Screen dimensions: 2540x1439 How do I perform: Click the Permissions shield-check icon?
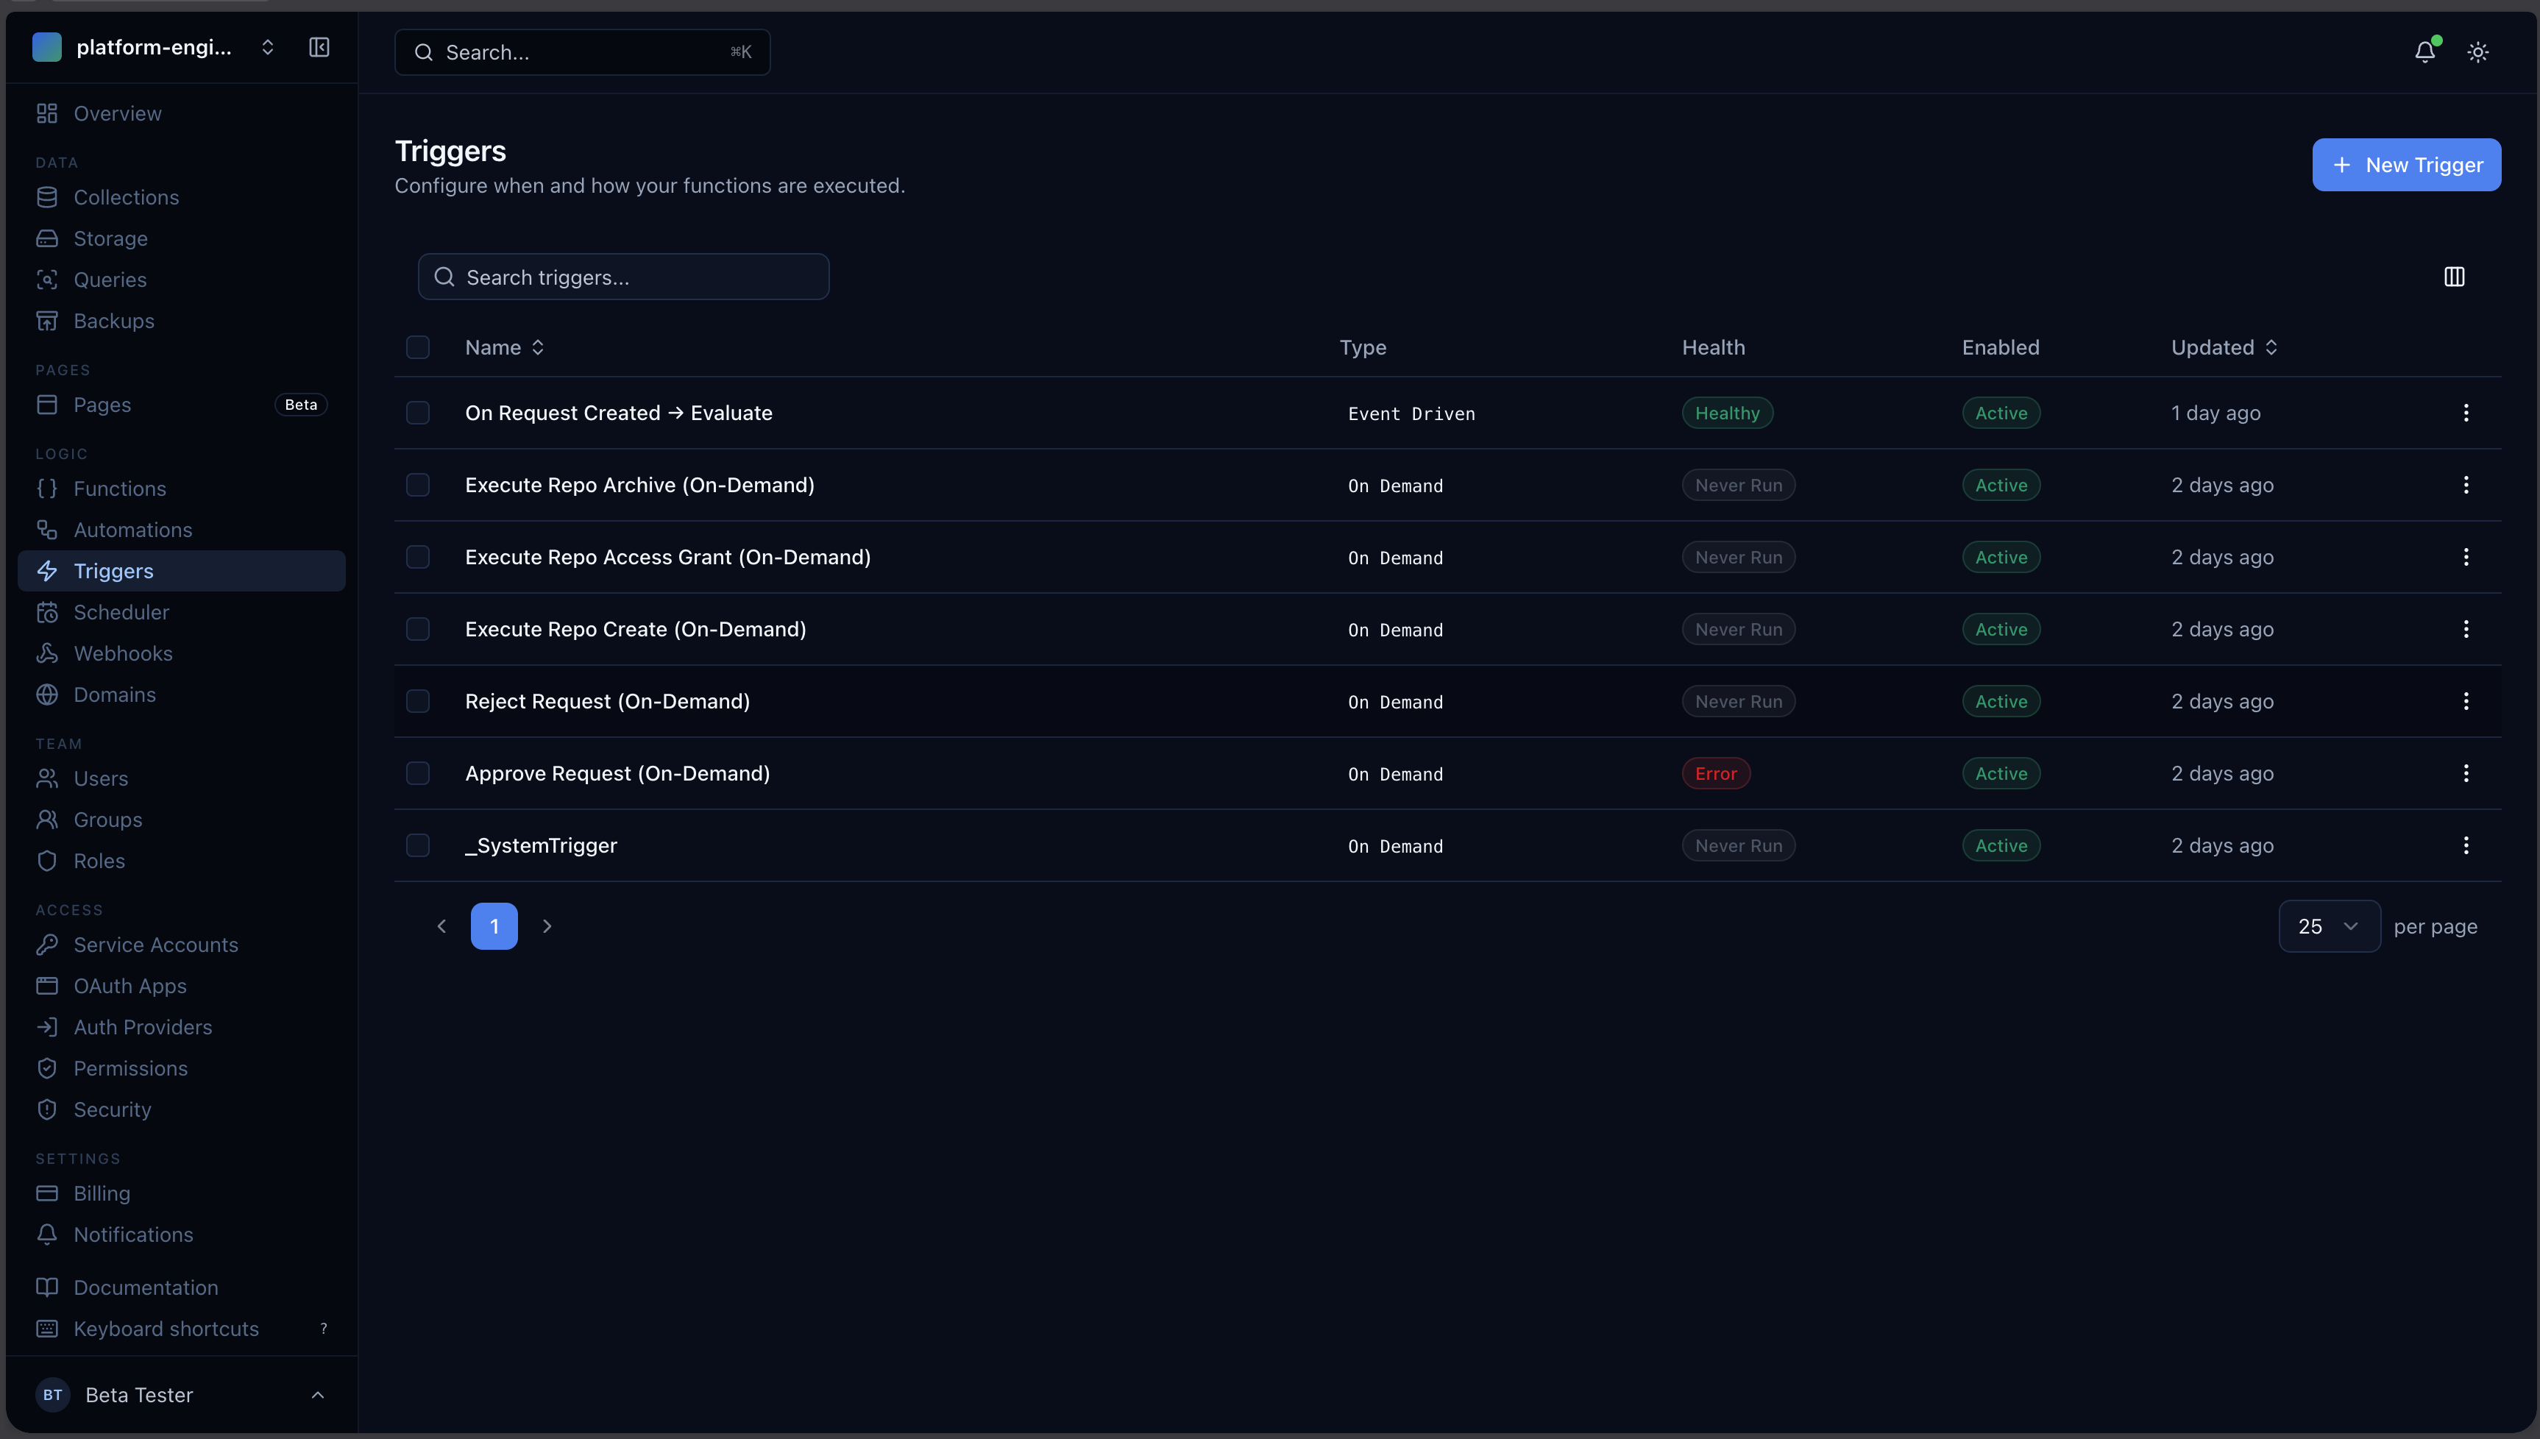[x=46, y=1068]
